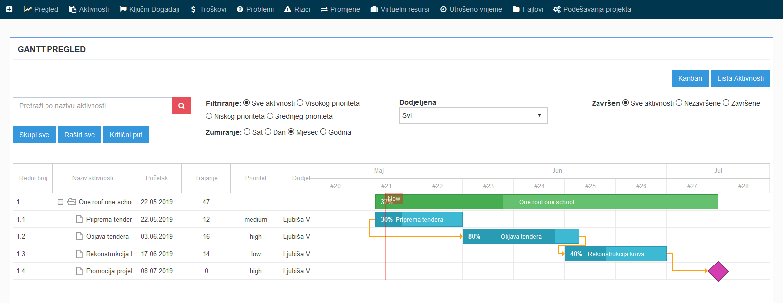Click Skupi sve collapse-all button

coord(34,135)
